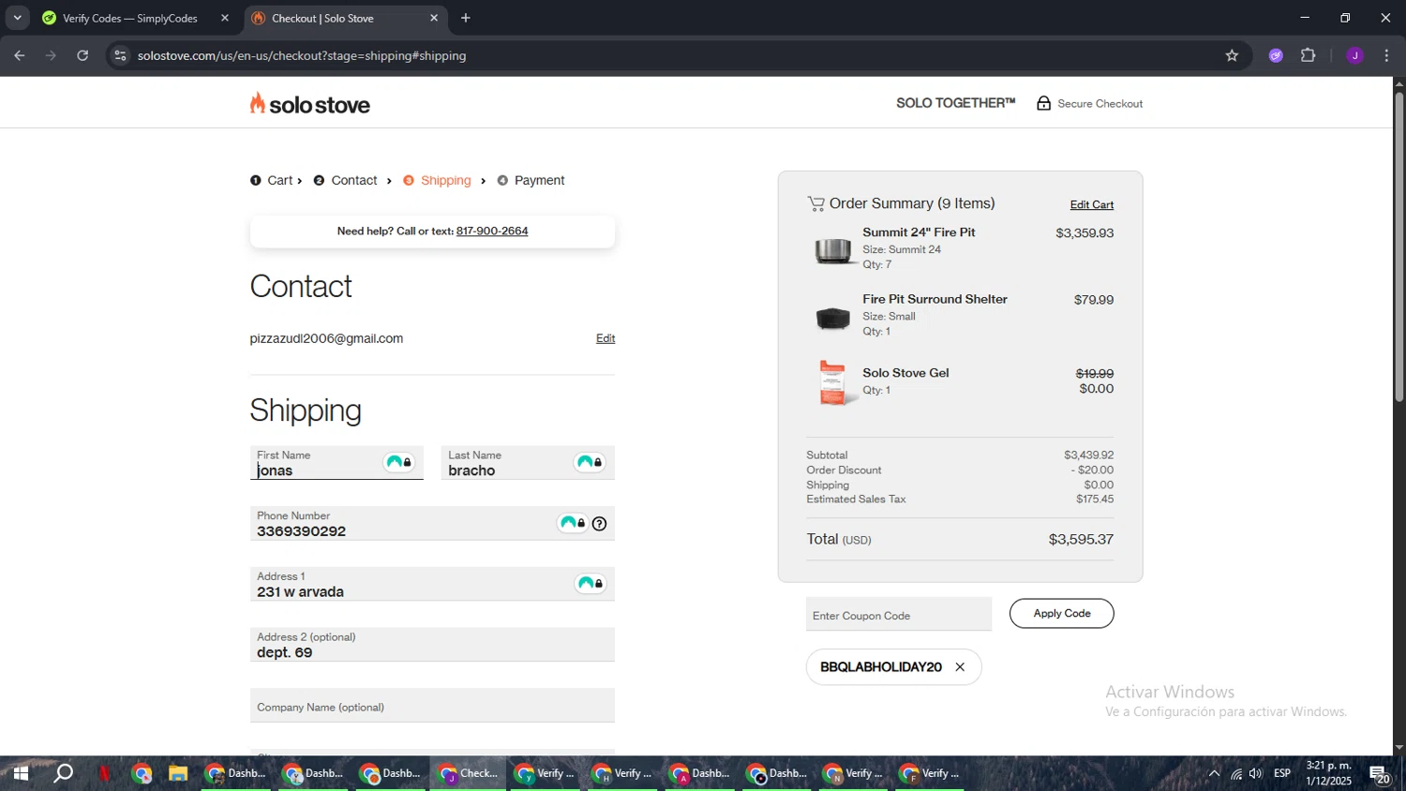This screenshot has width=1406, height=791.
Task: Open the volume control in system tray
Action: [x=1255, y=773]
